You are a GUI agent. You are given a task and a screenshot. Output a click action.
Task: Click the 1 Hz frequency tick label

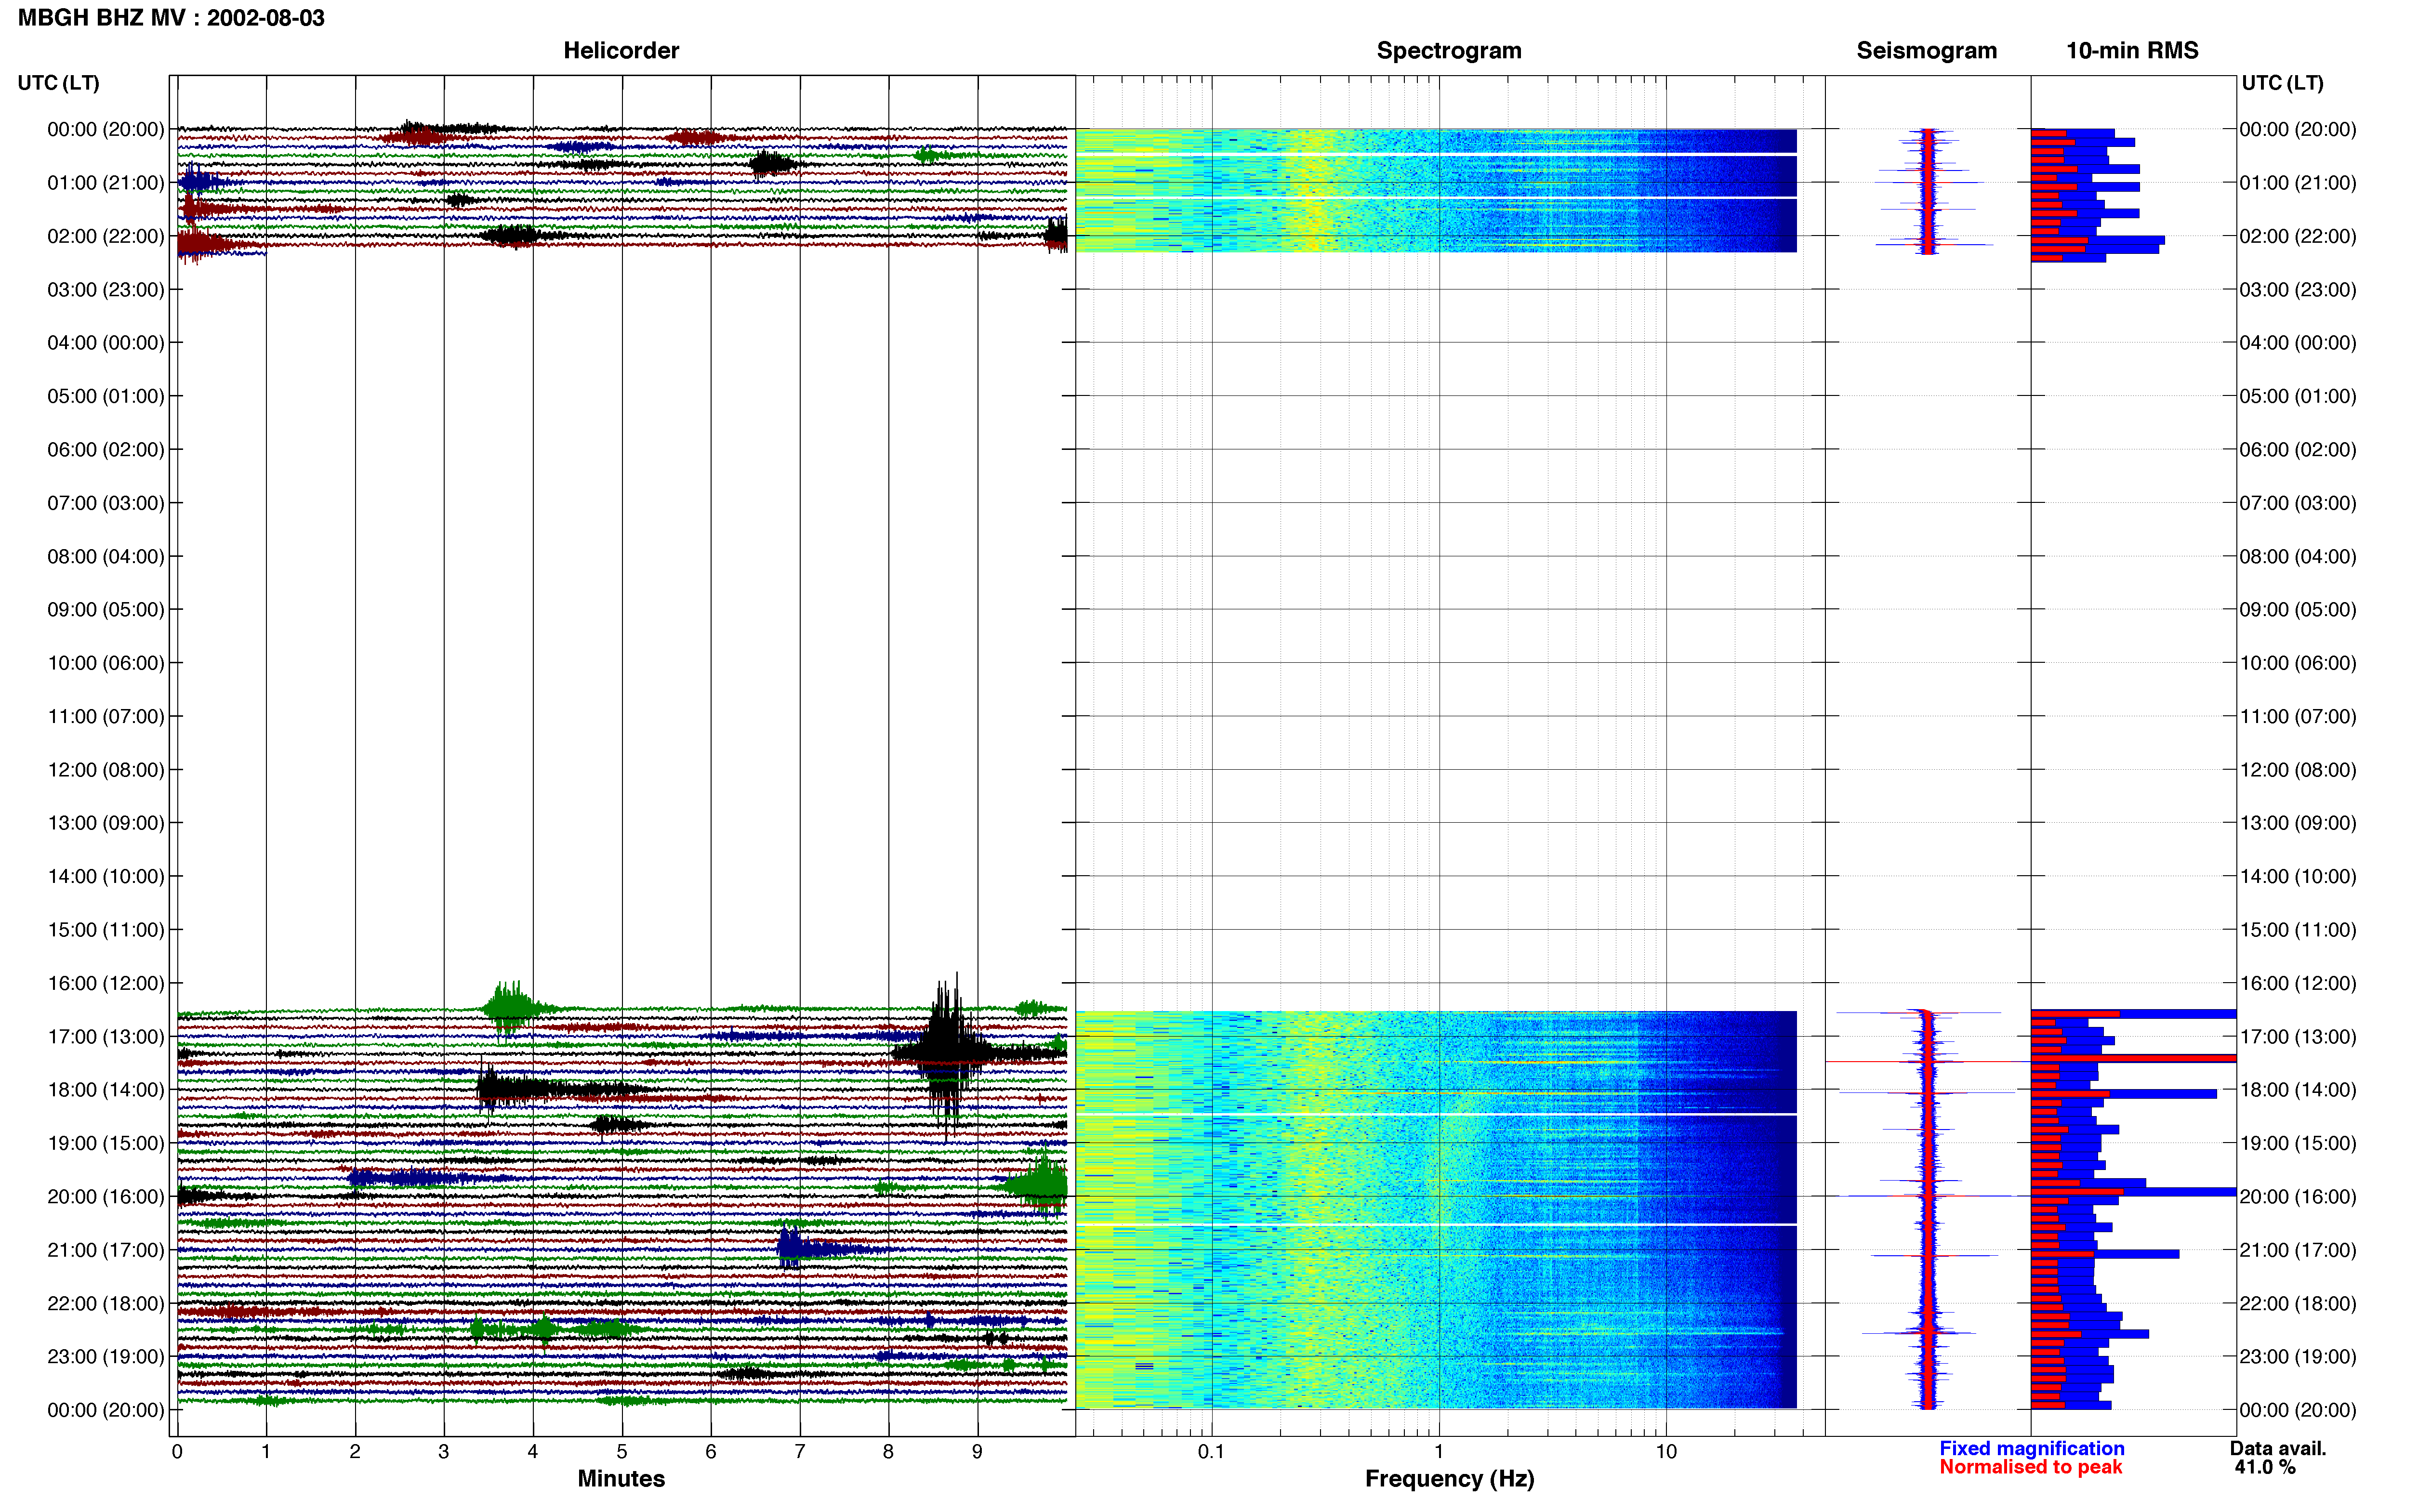(x=1439, y=1452)
